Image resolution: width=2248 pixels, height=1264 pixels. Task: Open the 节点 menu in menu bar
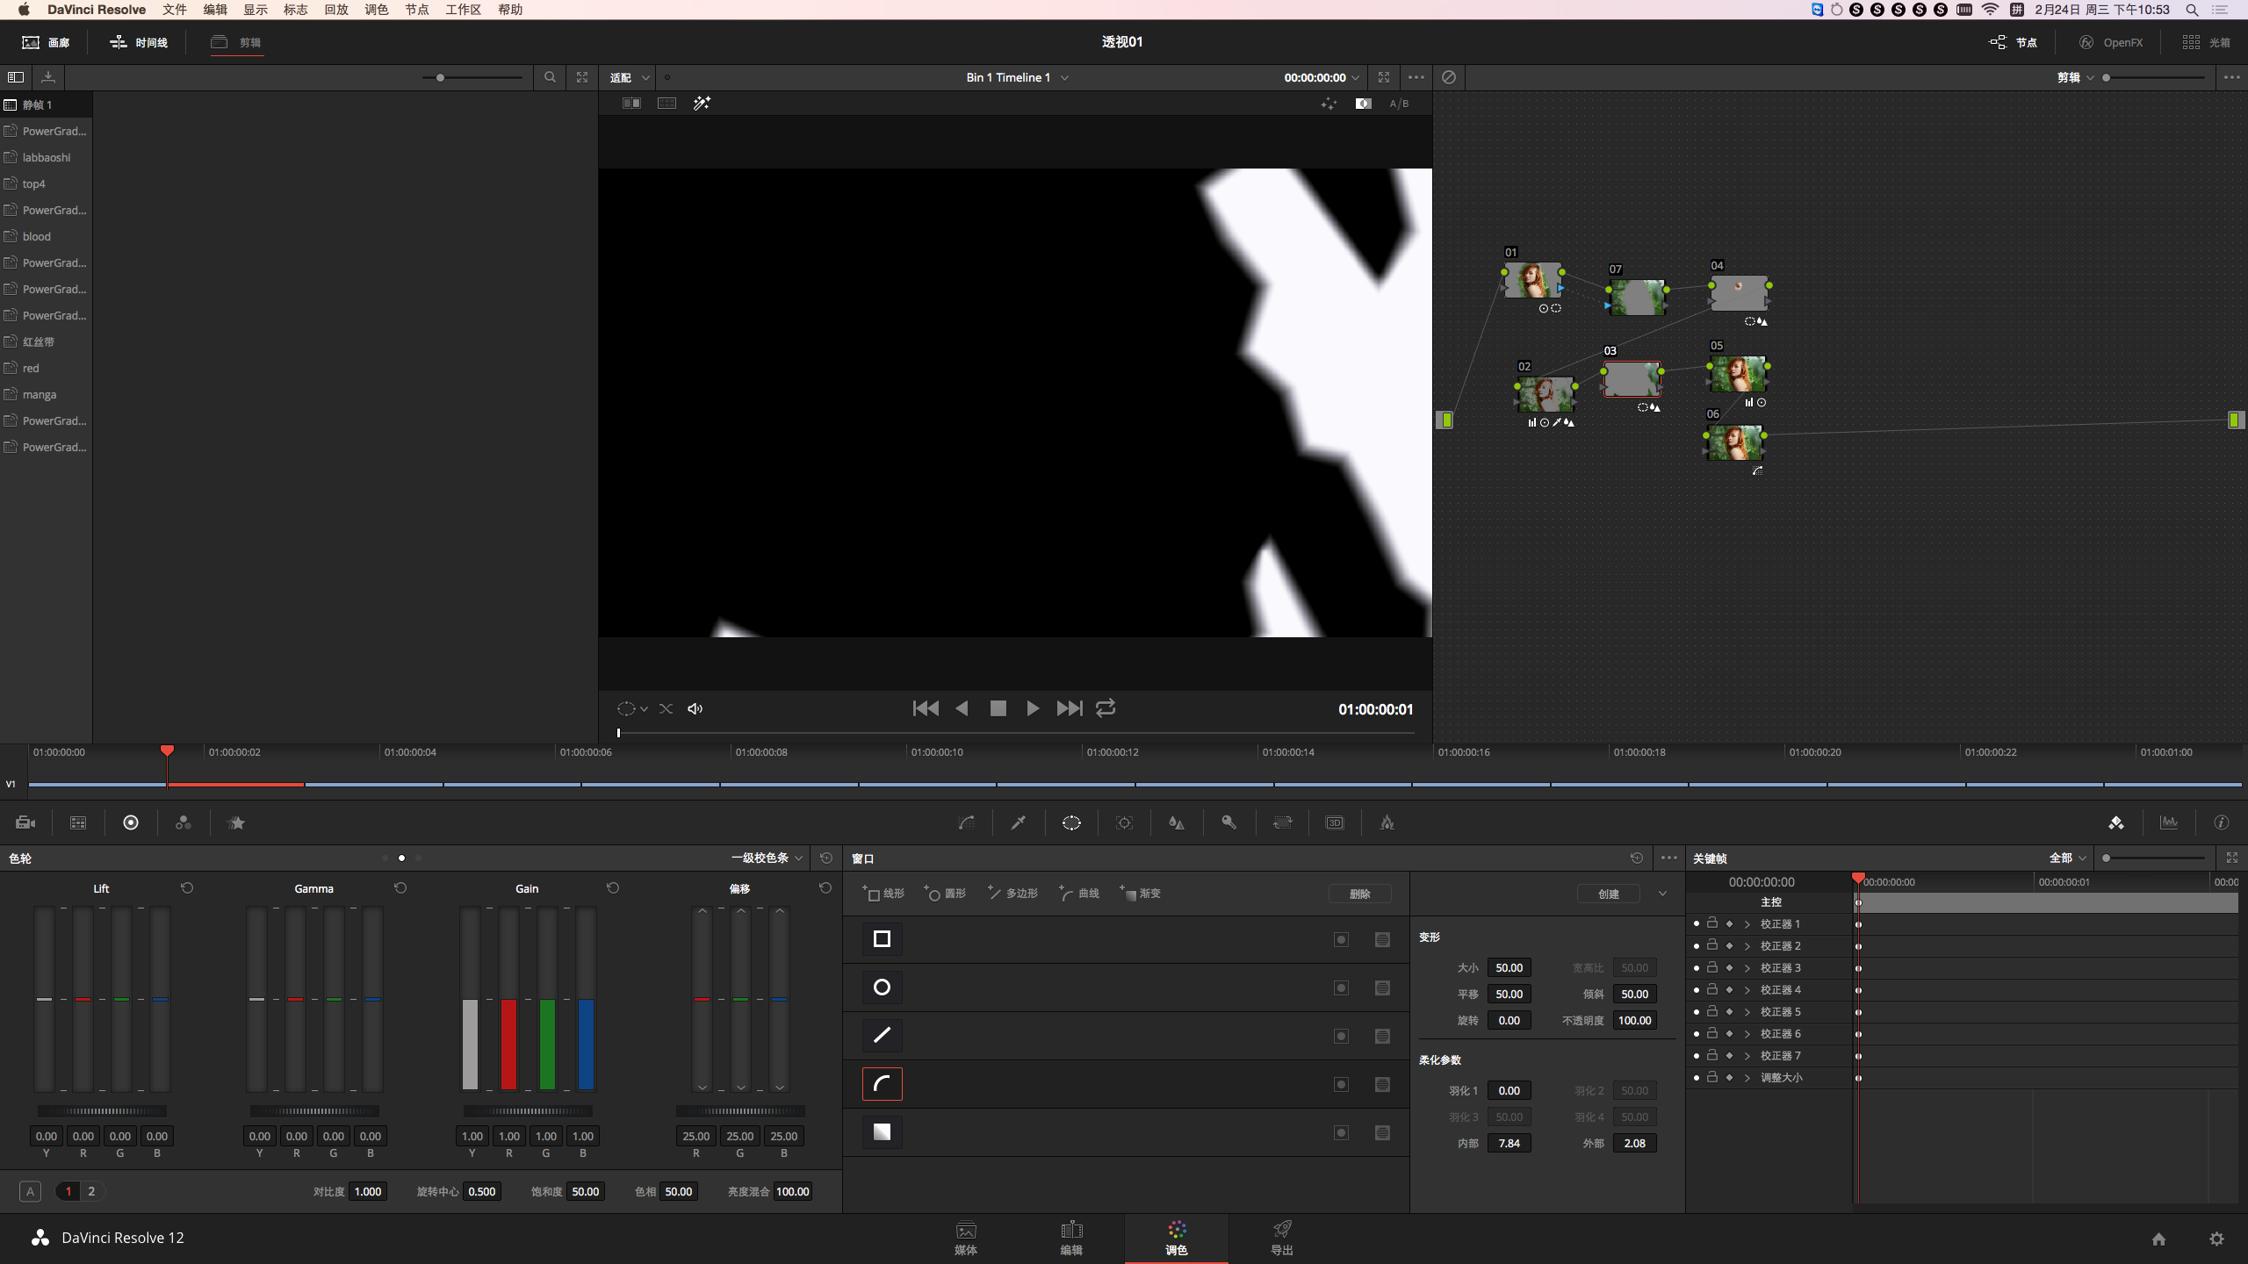(x=416, y=10)
